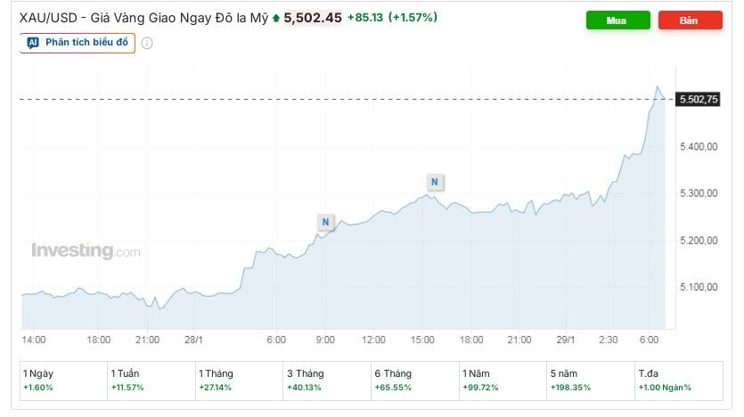Click the 5.502,75 current price label
Viewport: 744px width, 417px height.
point(698,99)
